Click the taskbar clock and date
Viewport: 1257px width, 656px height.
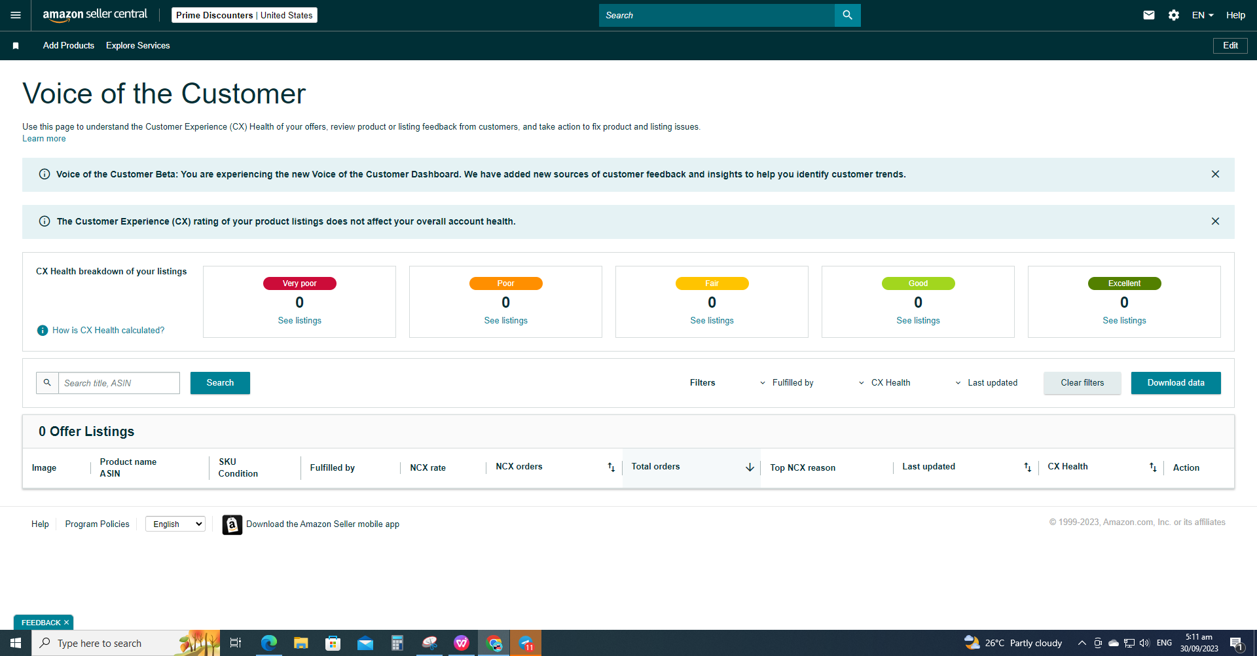click(1199, 643)
